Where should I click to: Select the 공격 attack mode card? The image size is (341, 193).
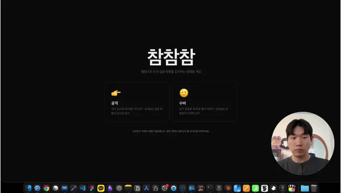click(x=137, y=102)
